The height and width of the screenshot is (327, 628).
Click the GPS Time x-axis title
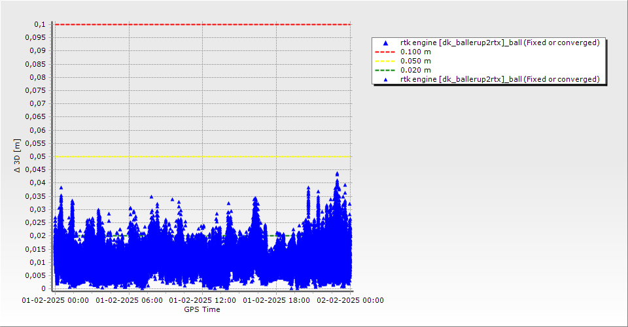(201, 309)
